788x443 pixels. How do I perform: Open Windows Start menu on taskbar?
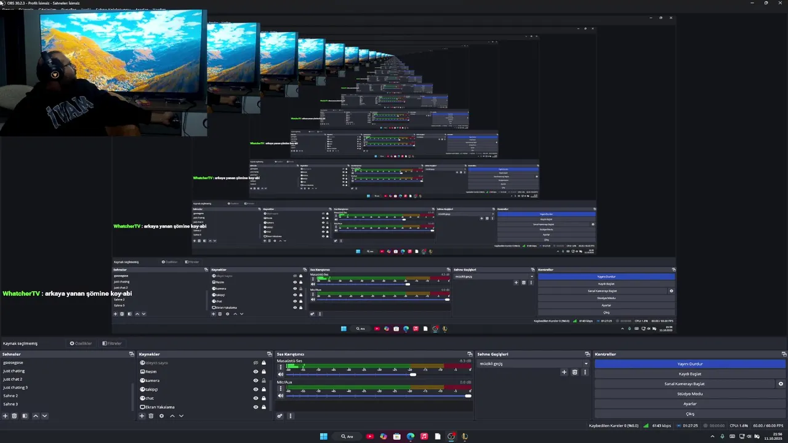323,436
